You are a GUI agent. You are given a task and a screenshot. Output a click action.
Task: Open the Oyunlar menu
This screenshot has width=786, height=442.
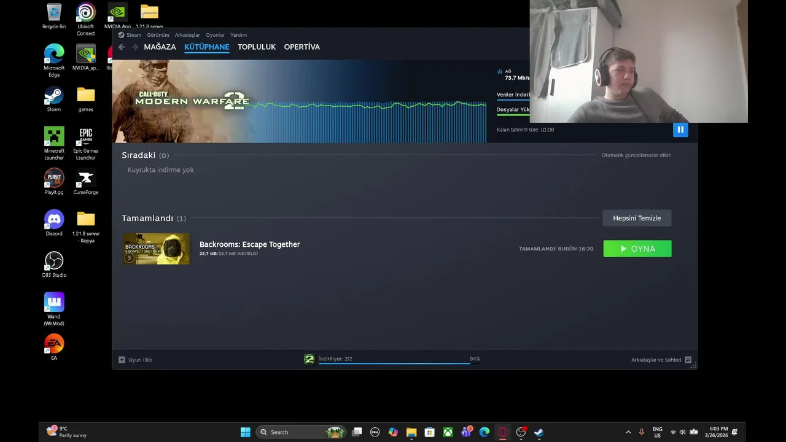coord(215,35)
